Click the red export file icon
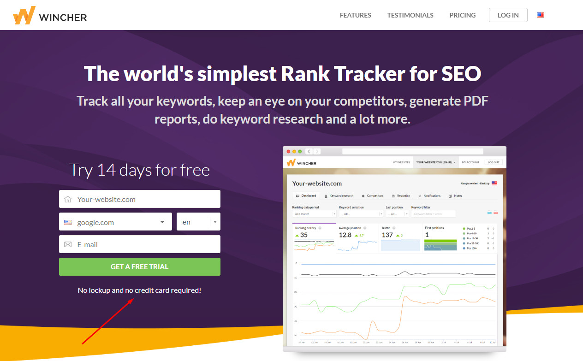The height and width of the screenshot is (361, 583). tap(496, 213)
